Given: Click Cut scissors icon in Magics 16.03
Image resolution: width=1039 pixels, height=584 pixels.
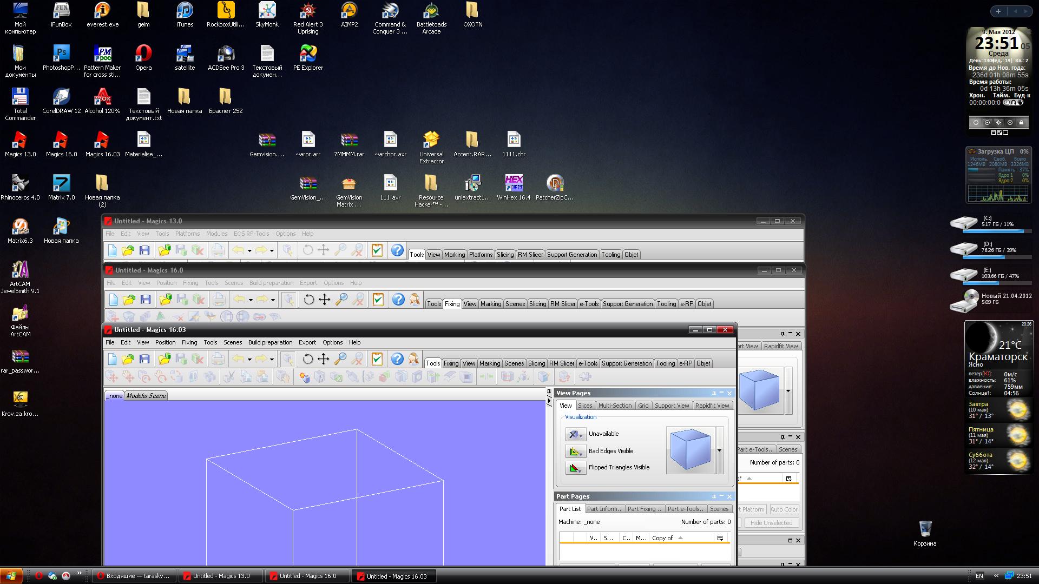Looking at the screenshot, I should (x=229, y=377).
